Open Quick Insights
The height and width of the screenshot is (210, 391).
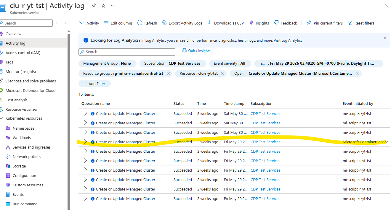coord(196,51)
